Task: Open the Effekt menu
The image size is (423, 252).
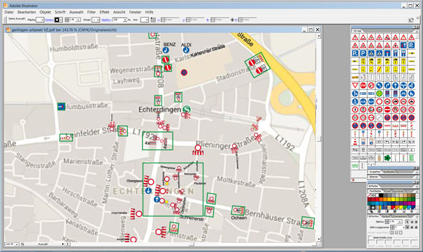Action: point(104,12)
